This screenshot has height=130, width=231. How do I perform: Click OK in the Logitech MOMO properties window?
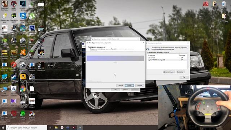click(x=115, y=90)
